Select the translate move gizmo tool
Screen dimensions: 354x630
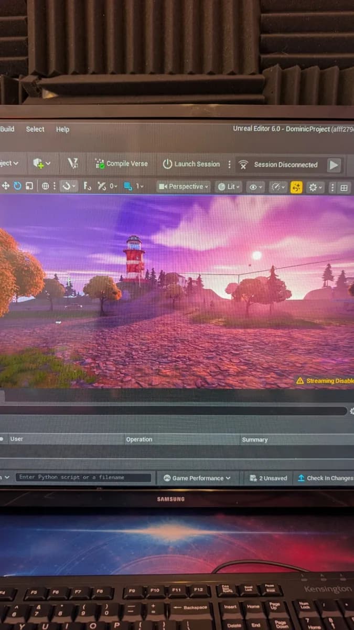pyautogui.click(x=6, y=186)
